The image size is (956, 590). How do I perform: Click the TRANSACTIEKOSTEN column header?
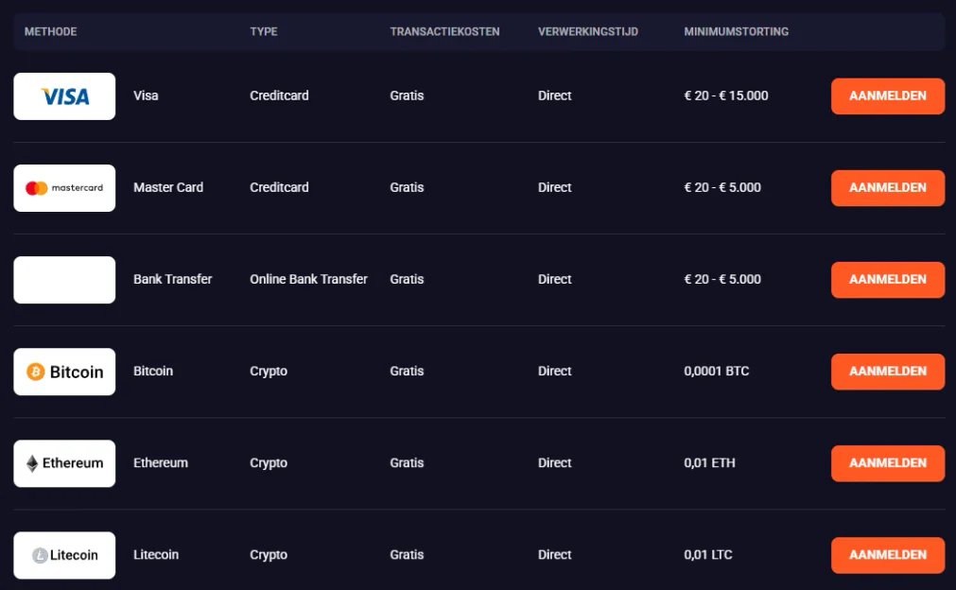coord(444,32)
